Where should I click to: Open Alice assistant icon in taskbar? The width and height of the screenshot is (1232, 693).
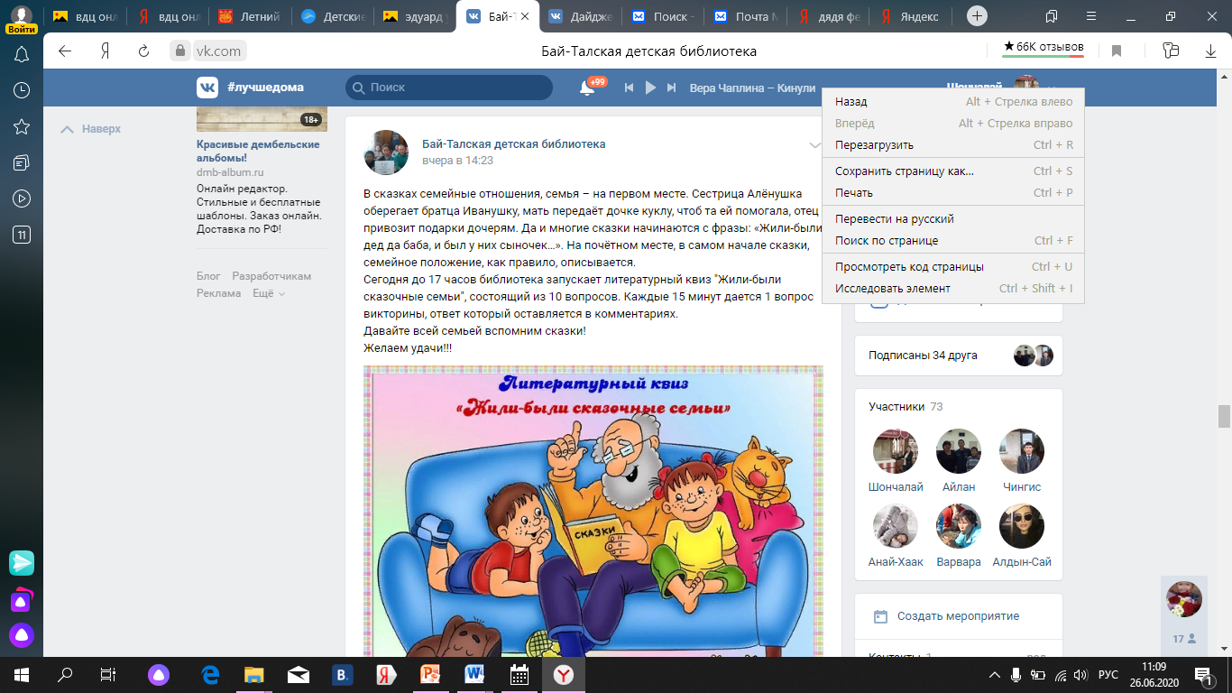160,674
